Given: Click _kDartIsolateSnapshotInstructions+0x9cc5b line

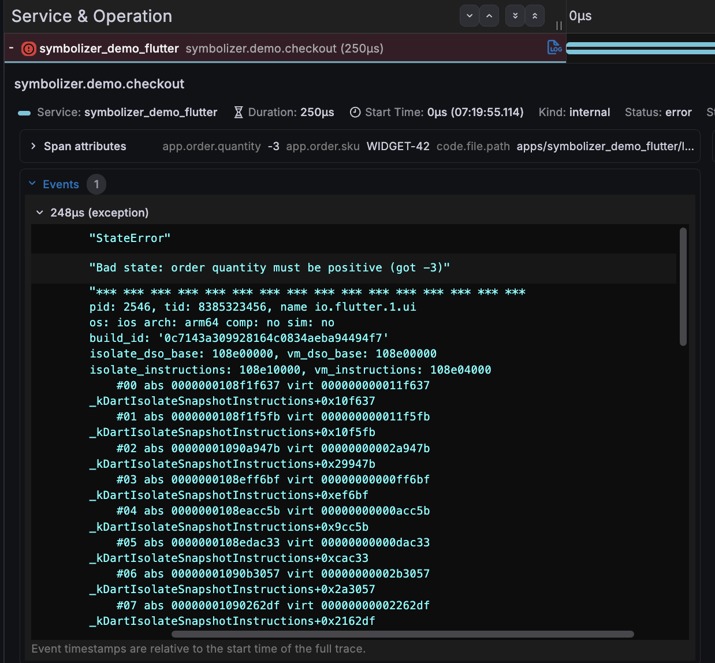Looking at the screenshot, I should click(229, 527).
